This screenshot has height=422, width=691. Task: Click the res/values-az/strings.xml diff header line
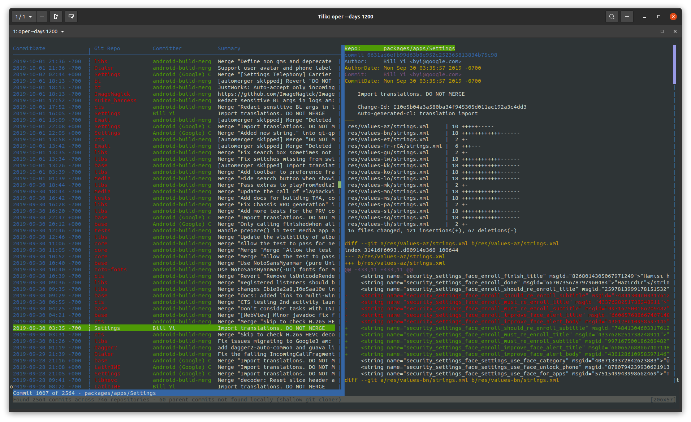tap(452, 244)
